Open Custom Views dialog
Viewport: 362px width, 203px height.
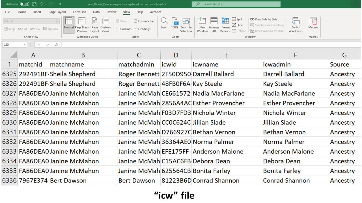pos(105,25)
